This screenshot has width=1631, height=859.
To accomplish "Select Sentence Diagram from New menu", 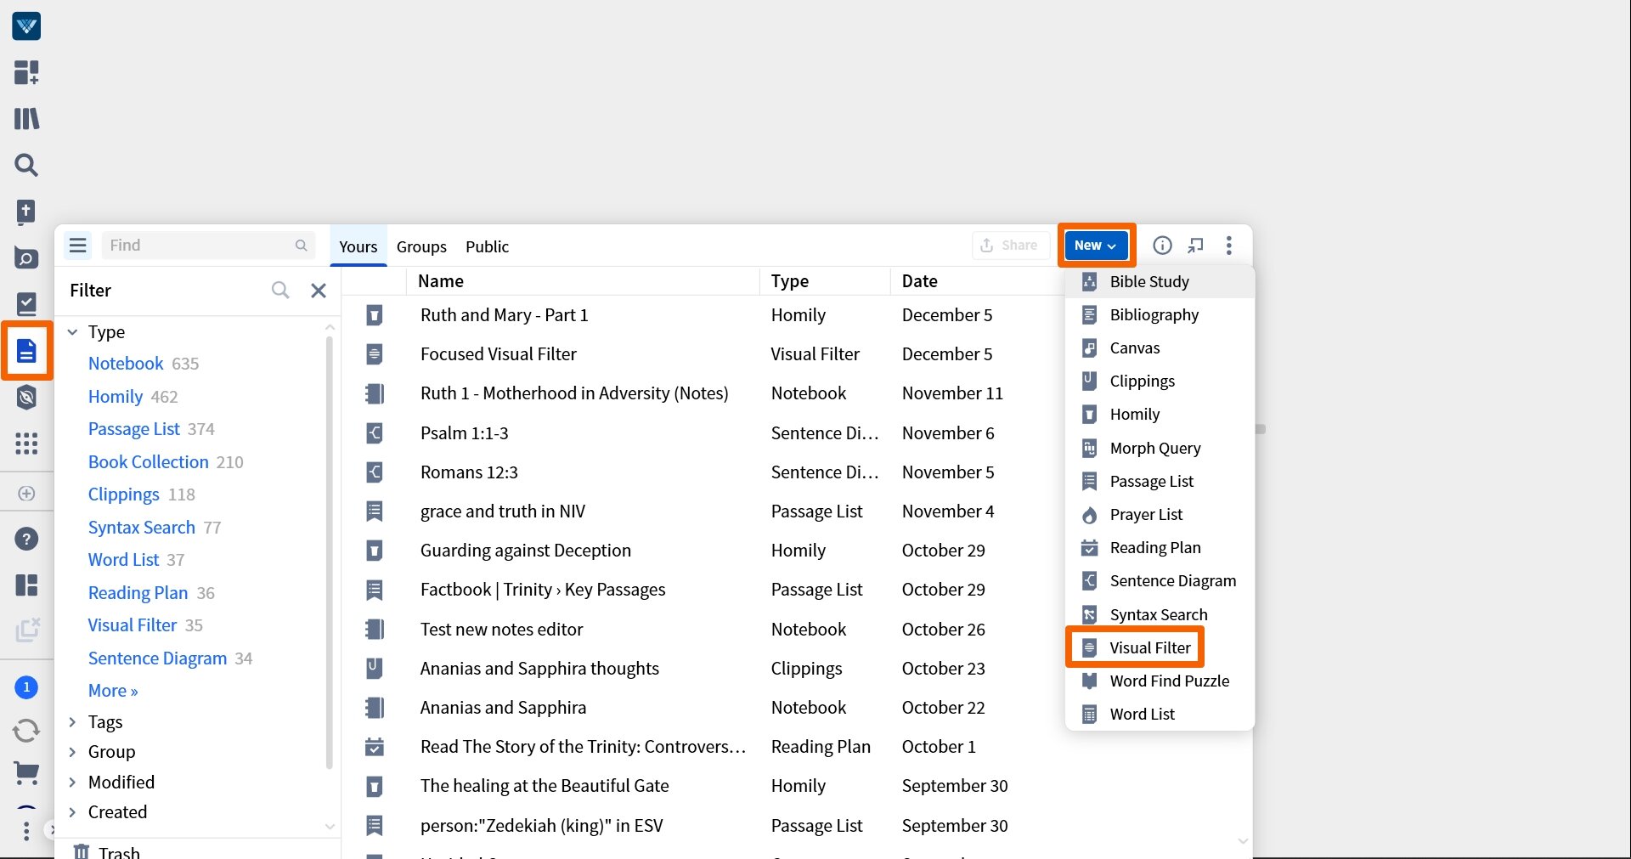I will [x=1160, y=580].
